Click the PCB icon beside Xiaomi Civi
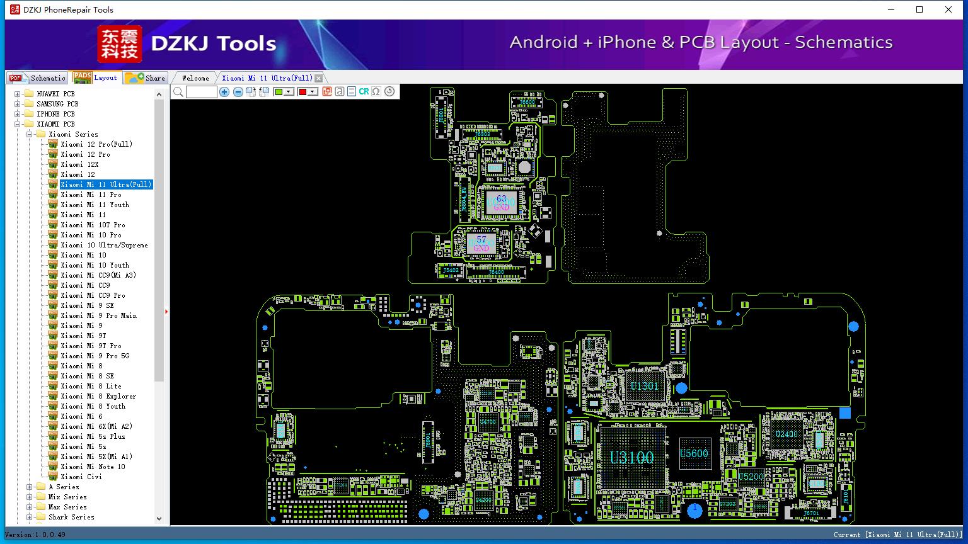Image resolution: width=968 pixels, height=544 pixels. click(54, 477)
